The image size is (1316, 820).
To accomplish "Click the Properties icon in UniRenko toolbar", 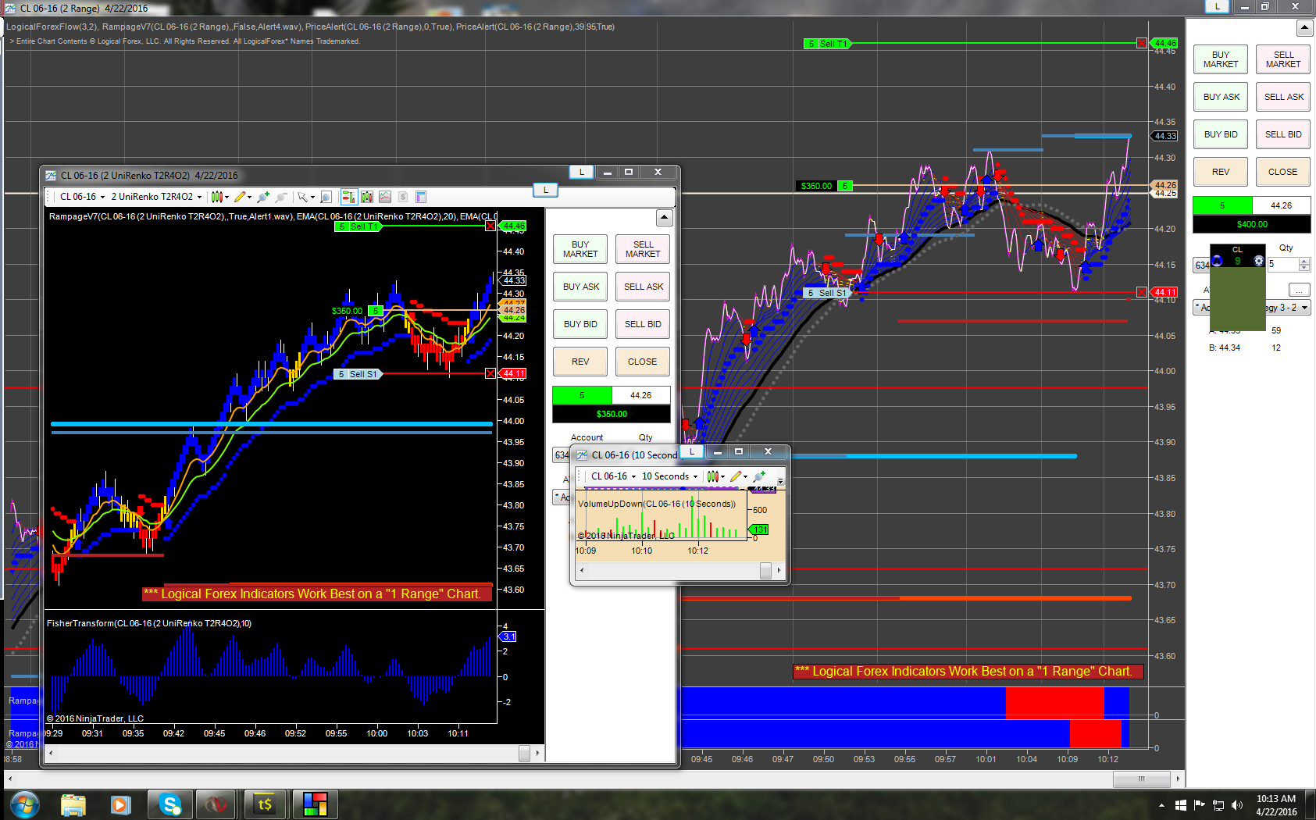I will (x=421, y=197).
